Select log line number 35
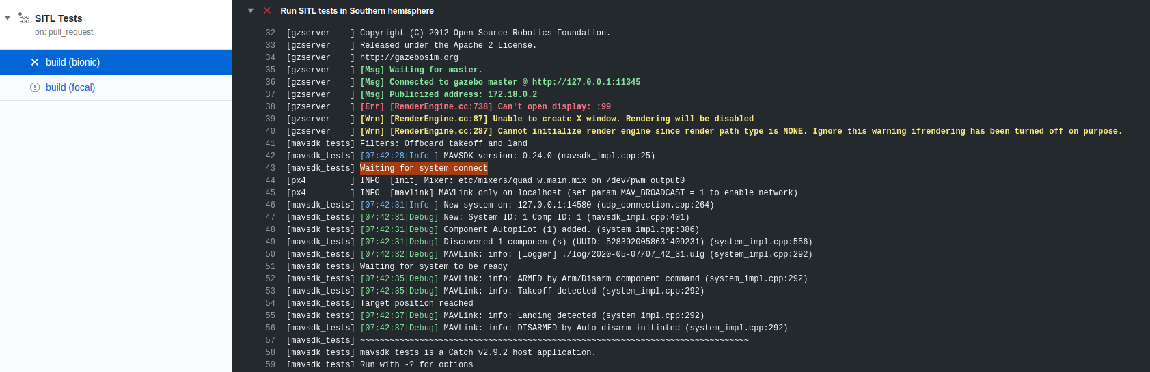 point(271,70)
